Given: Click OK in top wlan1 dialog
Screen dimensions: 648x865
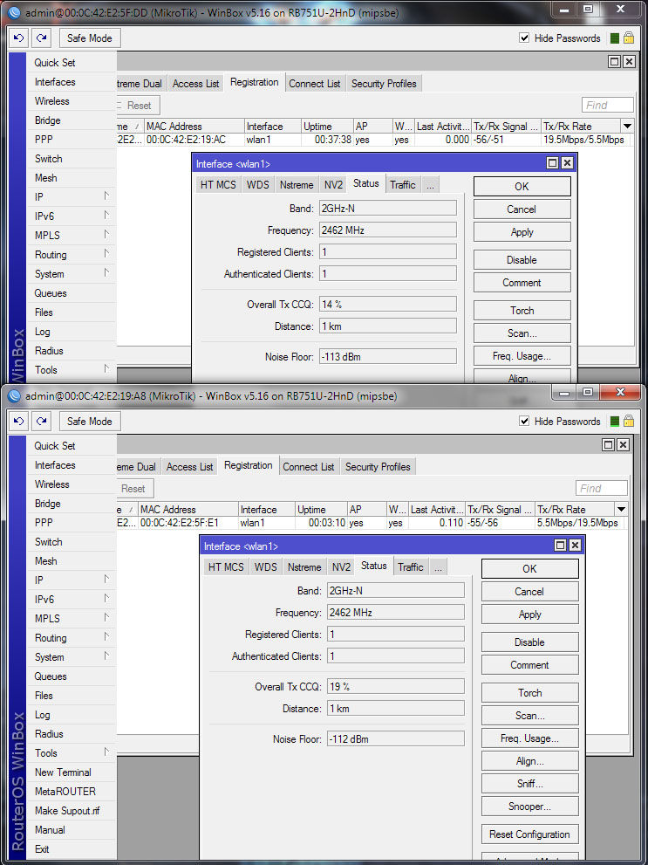Looking at the screenshot, I should click(x=522, y=187).
